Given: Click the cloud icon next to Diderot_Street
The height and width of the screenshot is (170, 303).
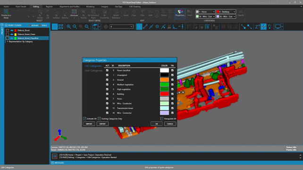Looking at the screenshot, I should [x=12, y=31].
